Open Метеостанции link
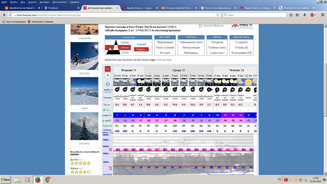Screen dimensions: 327x184 click(x=191, y=47)
